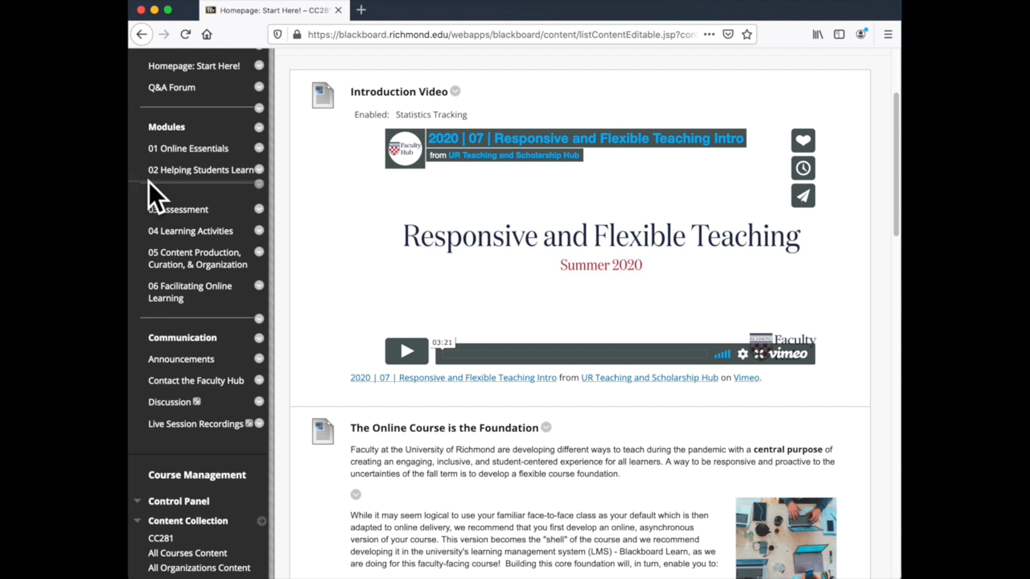
Task: Click the browser Forward arrow button
Action: pyautogui.click(x=164, y=34)
